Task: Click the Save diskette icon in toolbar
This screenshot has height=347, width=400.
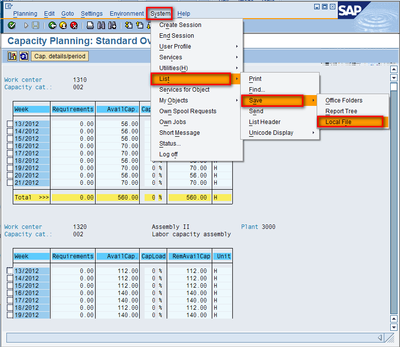Action: click(x=36, y=25)
